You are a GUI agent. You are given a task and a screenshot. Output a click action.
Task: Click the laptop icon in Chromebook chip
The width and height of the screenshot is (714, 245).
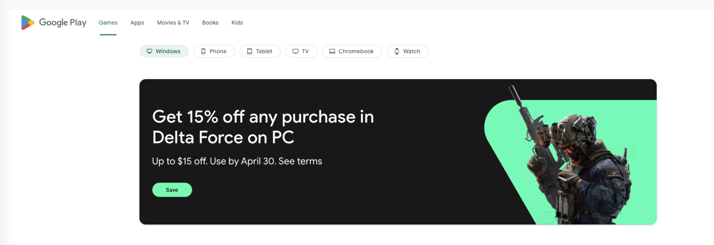coord(332,51)
